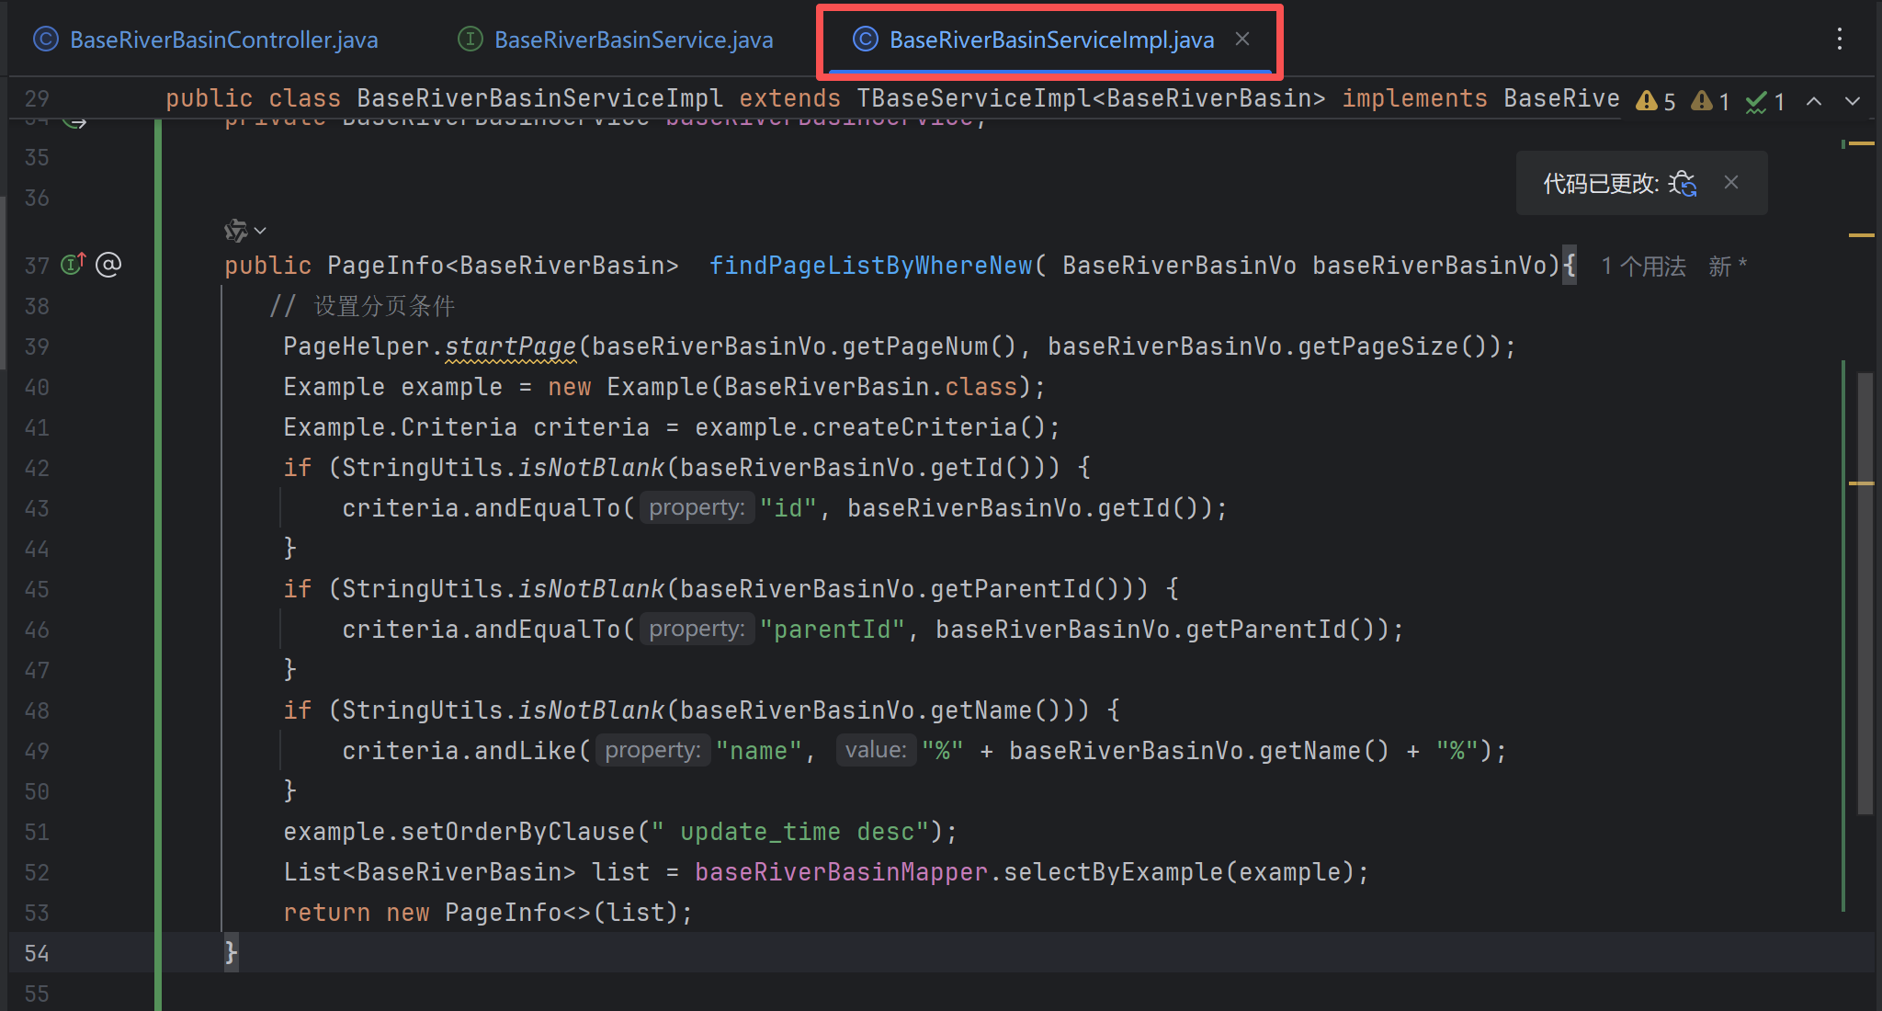Open the yellow warnings count with 5
1882x1011 pixels.
click(x=1656, y=101)
